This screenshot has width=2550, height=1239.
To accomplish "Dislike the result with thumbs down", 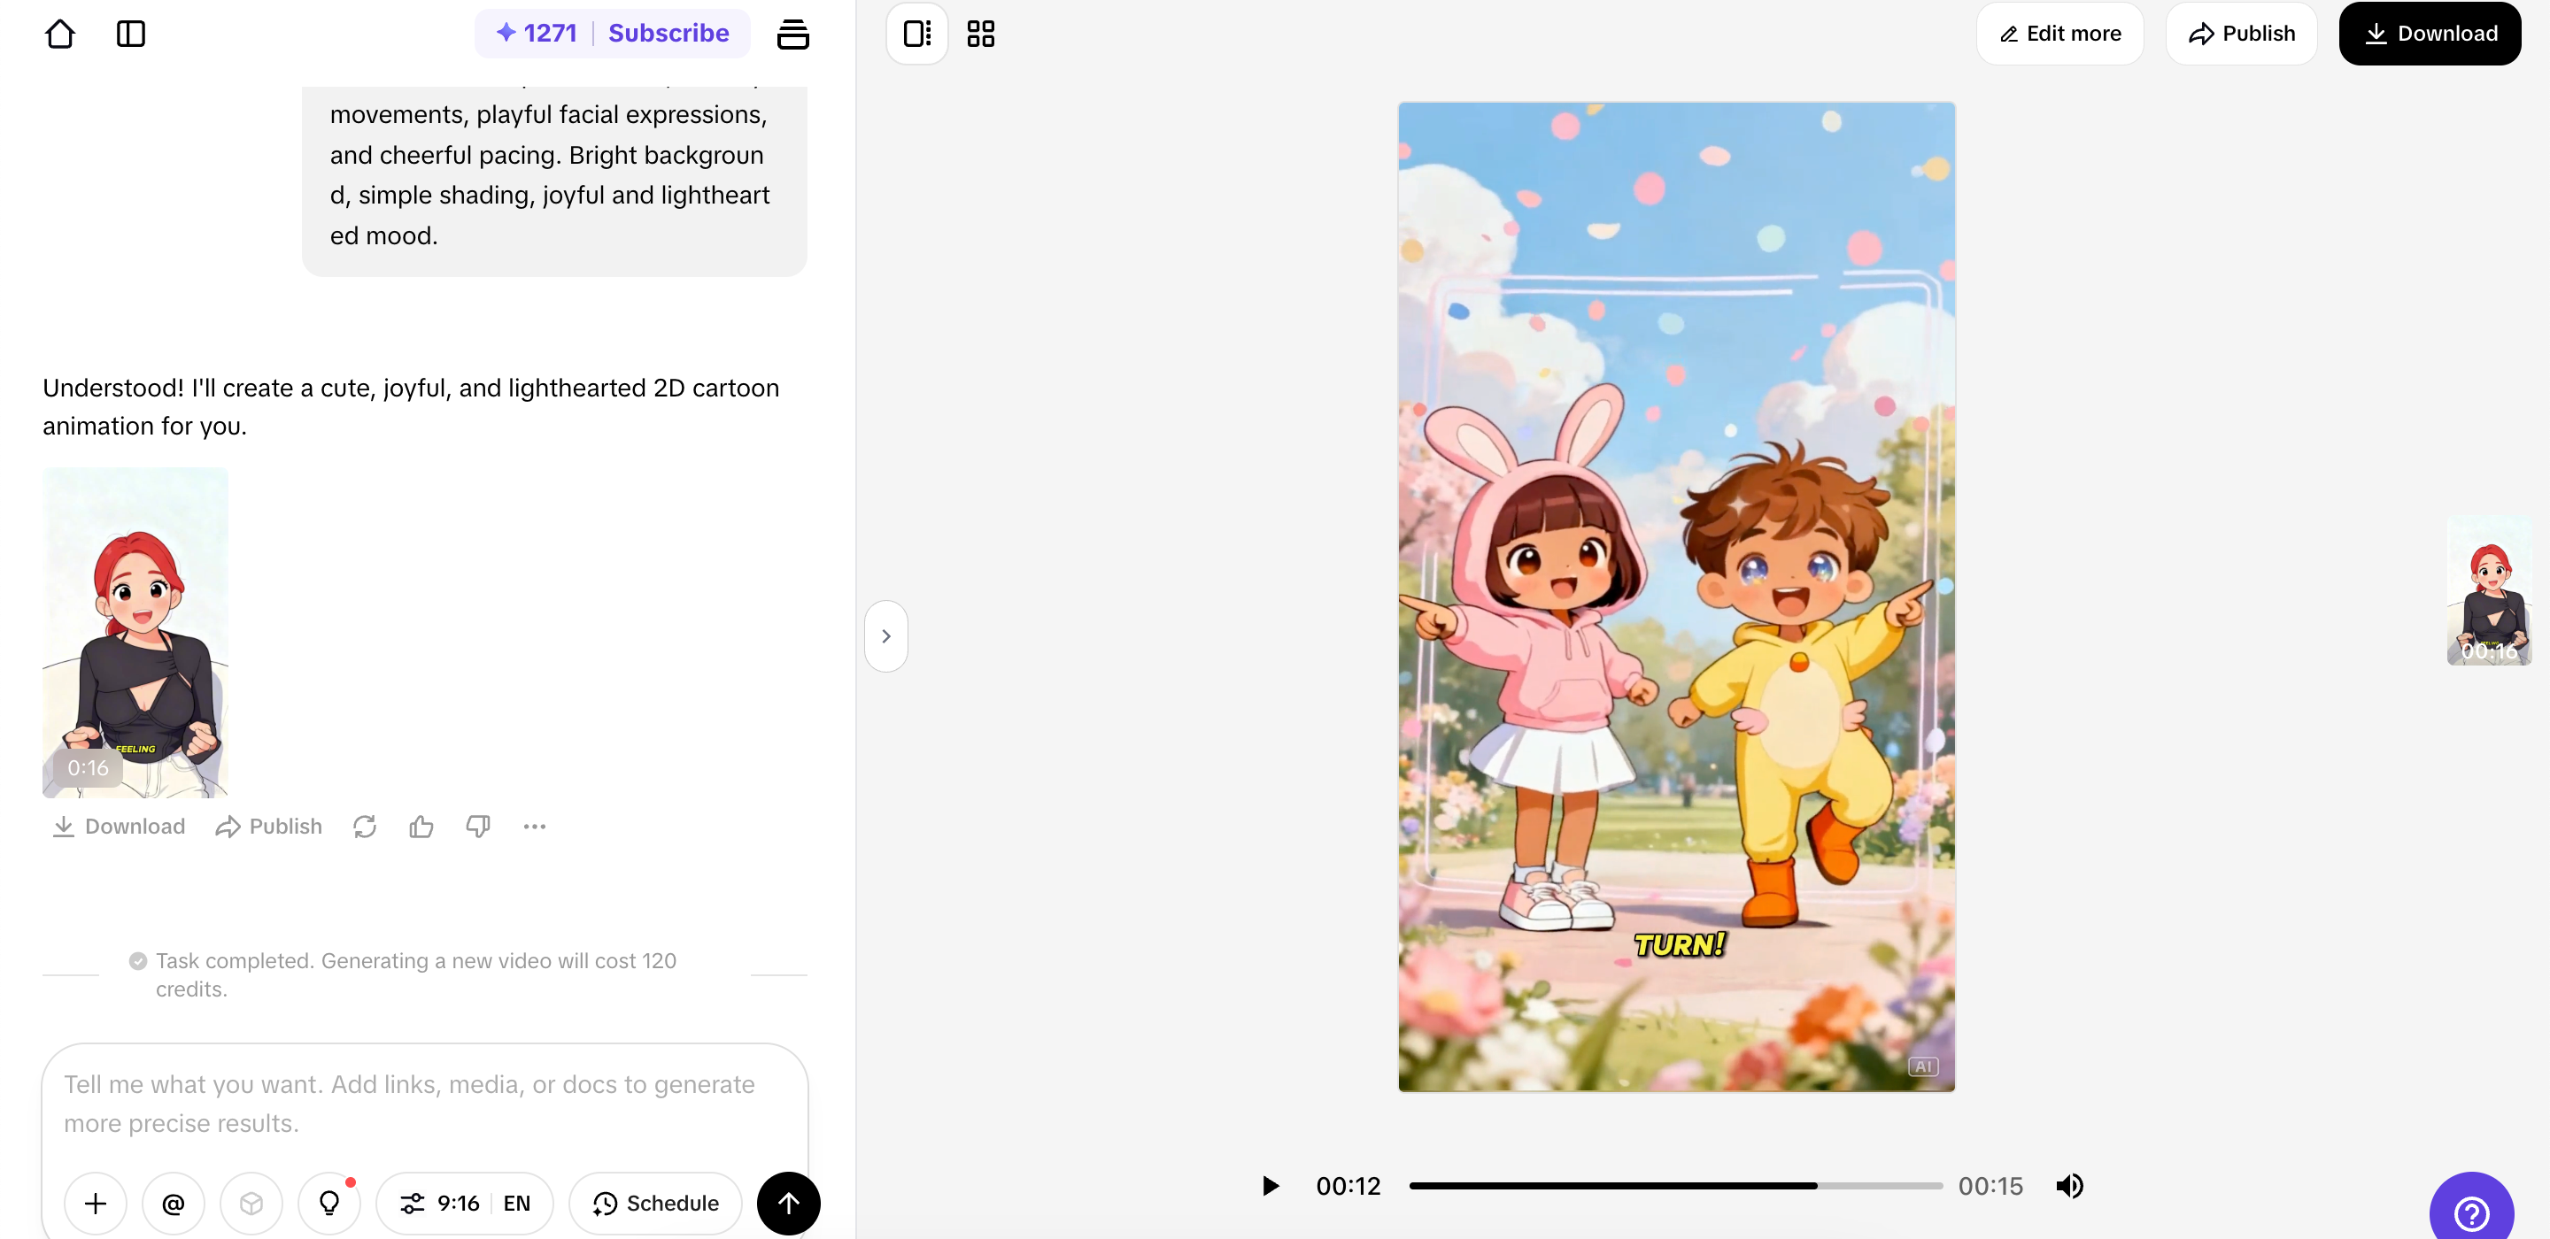I will click(478, 827).
